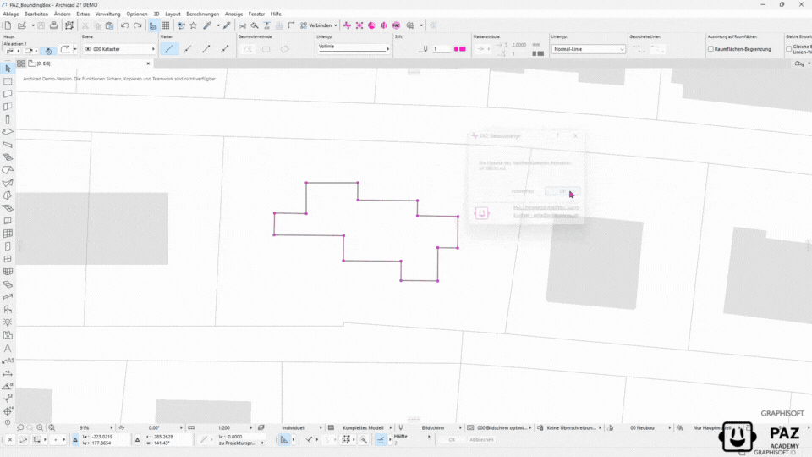Select the Column tool in toolbox
The height and width of the screenshot is (457, 812).
click(8, 119)
